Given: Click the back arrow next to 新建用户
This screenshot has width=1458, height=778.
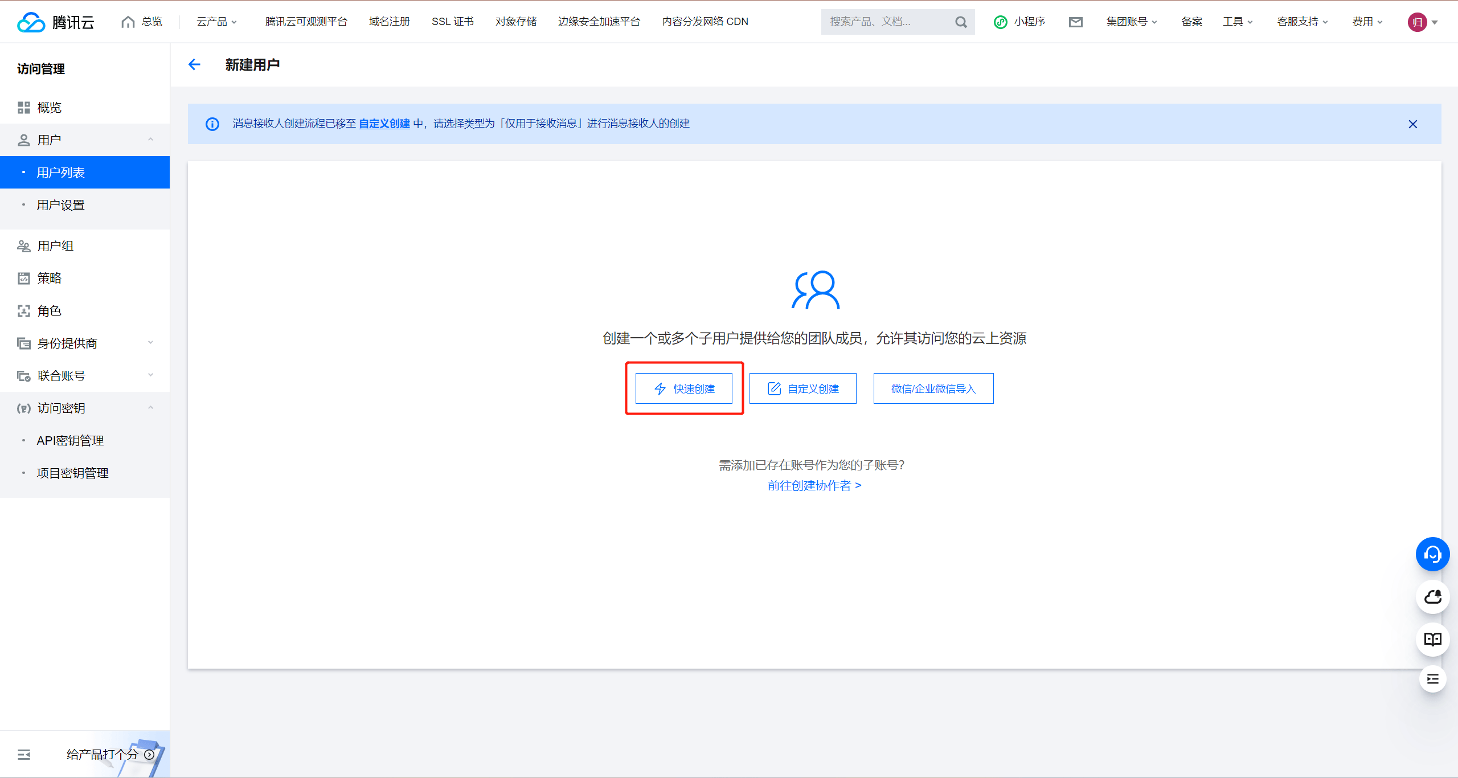Looking at the screenshot, I should [194, 64].
